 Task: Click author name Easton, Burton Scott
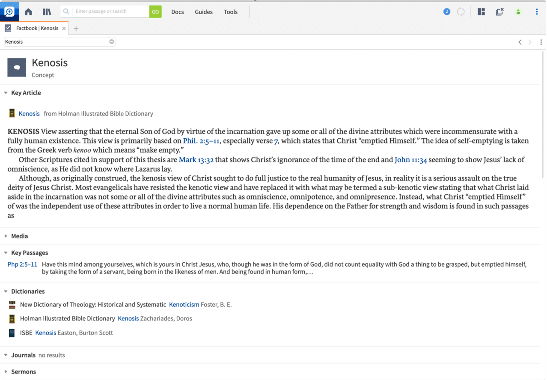pyautogui.click(x=85, y=333)
